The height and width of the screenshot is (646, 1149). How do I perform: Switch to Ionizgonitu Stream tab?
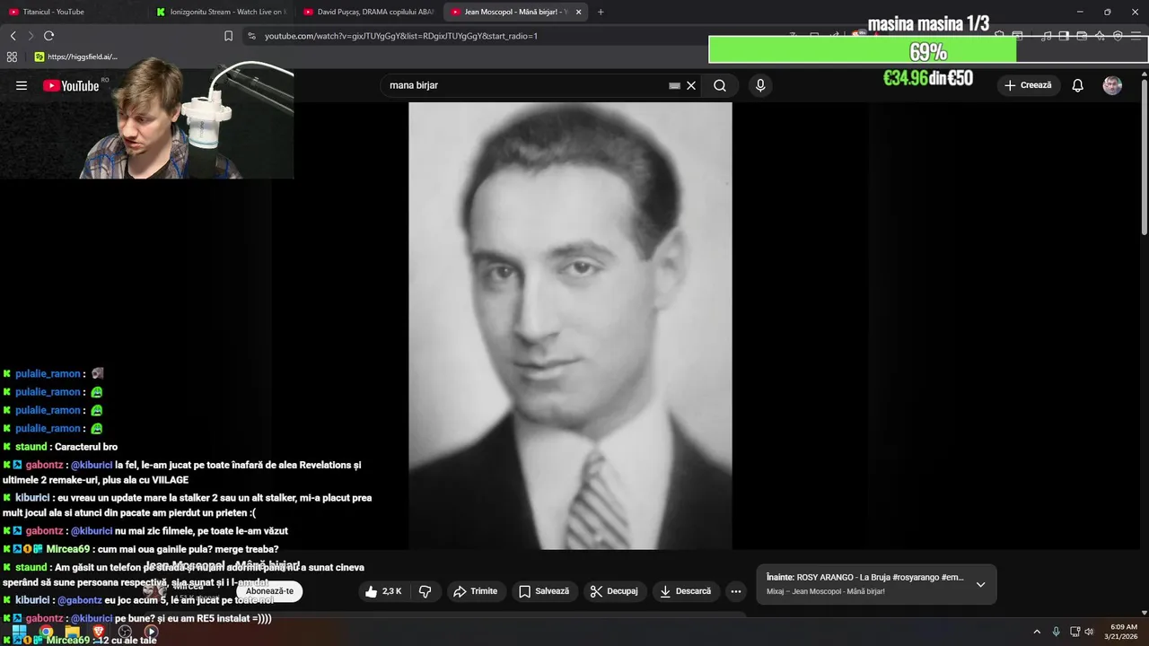click(221, 12)
